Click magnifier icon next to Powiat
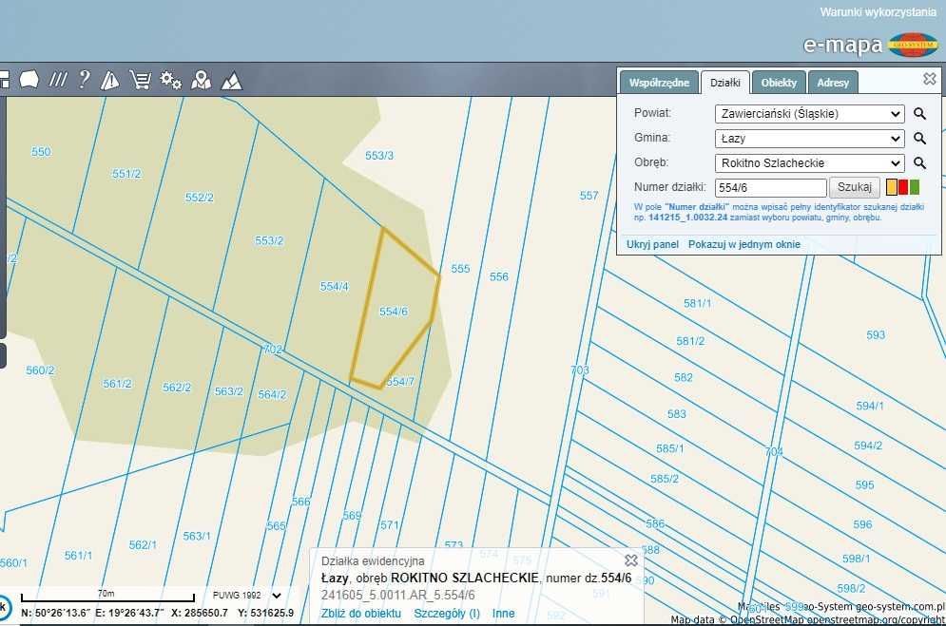 tap(919, 114)
